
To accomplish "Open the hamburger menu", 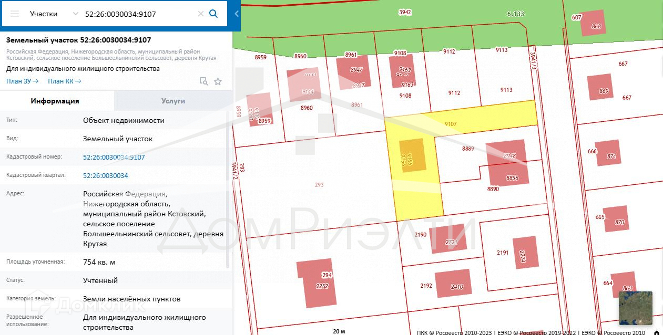I will [15, 14].
